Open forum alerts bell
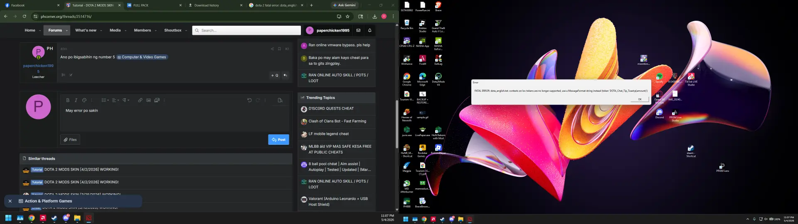 (369, 30)
